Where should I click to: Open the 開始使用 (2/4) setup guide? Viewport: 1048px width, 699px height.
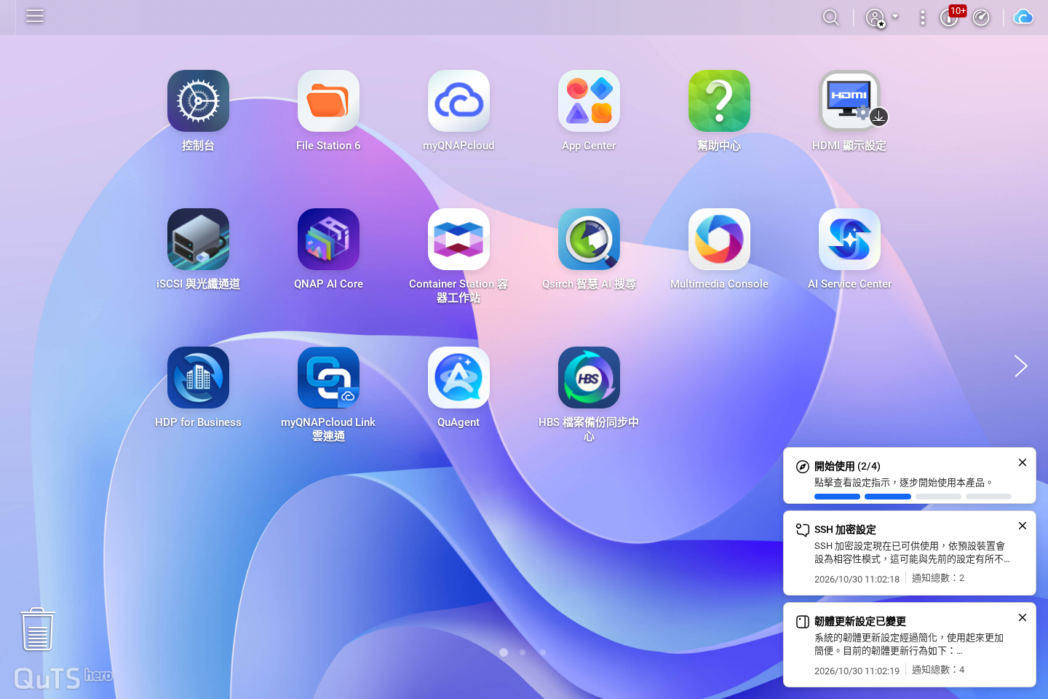coord(910,475)
